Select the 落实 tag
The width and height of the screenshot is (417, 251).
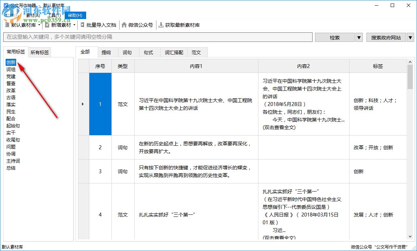coord(11,105)
